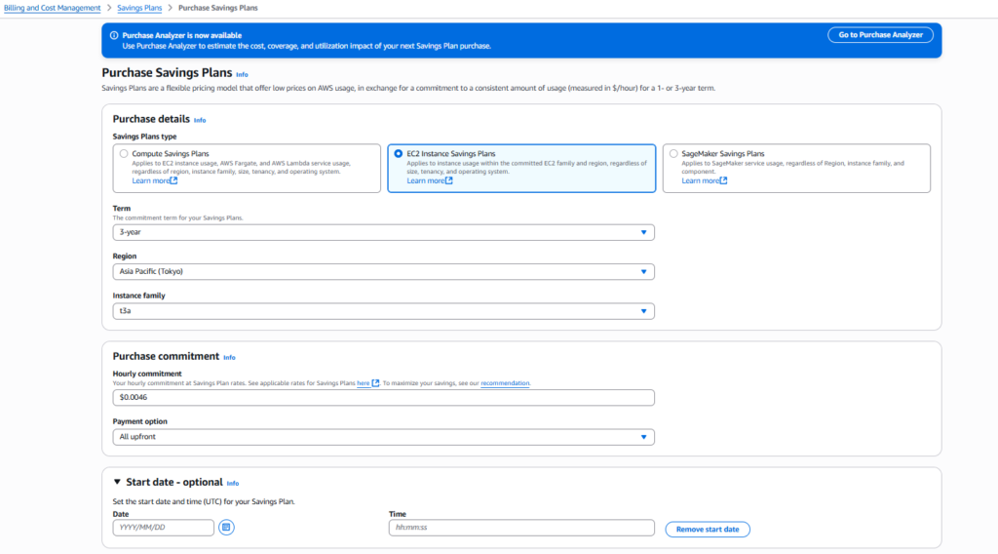998x554 pixels.
Task: Go to Billing and Cost Management breadcrumb
Action: pyautogui.click(x=52, y=8)
